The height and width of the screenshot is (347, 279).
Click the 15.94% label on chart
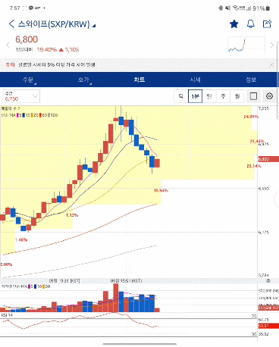tap(161, 190)
